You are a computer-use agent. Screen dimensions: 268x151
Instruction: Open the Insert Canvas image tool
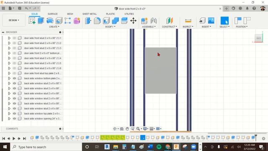point(211,21)
